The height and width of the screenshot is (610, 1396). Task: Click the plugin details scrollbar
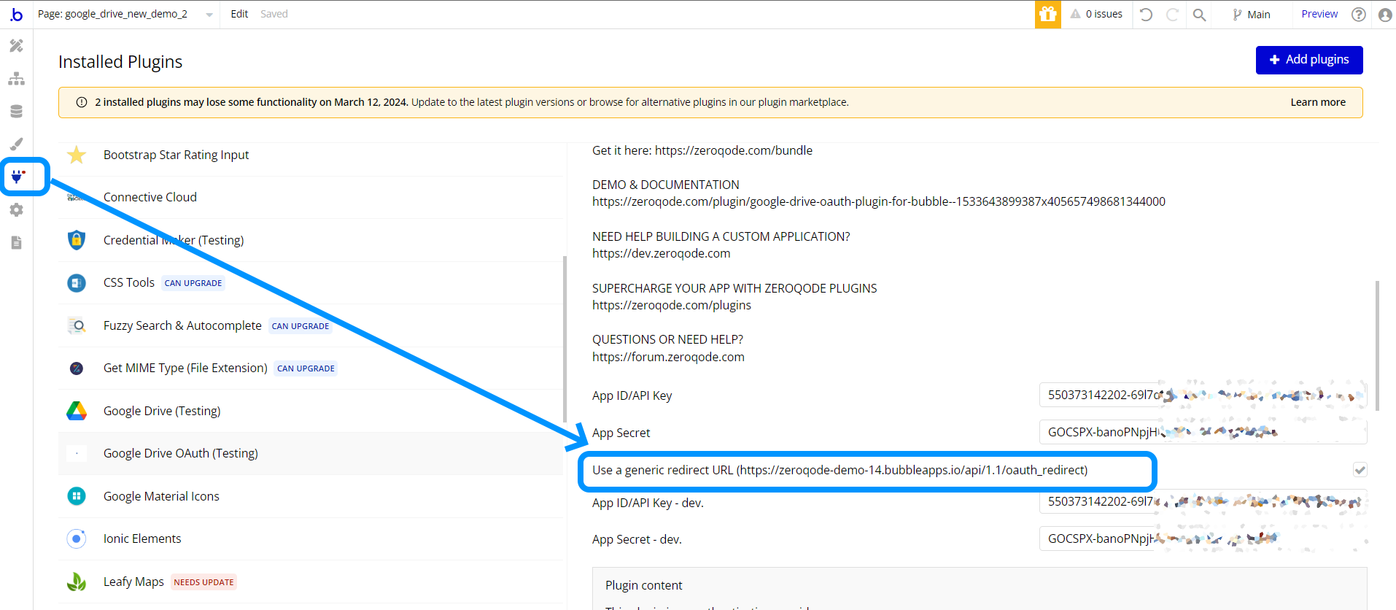[1377, 346]
